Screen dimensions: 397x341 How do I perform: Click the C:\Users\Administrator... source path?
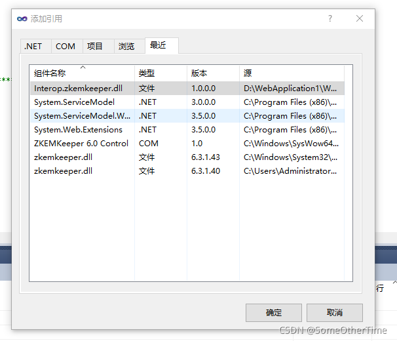pos(290,171)
